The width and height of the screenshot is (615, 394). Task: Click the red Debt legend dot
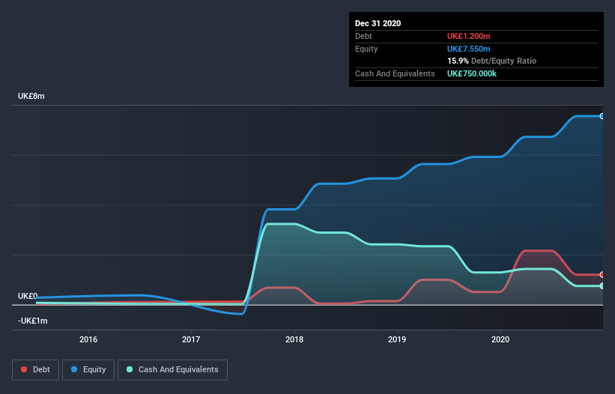tap(24, 369)
